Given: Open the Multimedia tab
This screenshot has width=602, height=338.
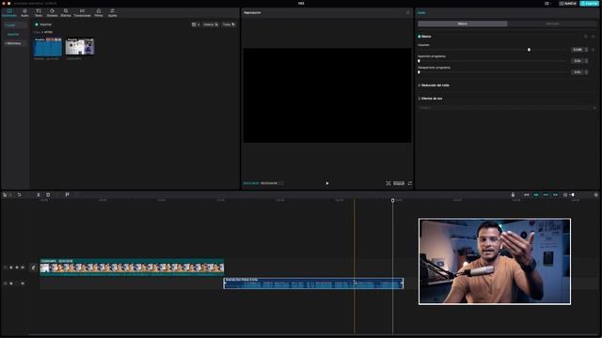Looking at the screenshot, I should (x=9, y=12).
